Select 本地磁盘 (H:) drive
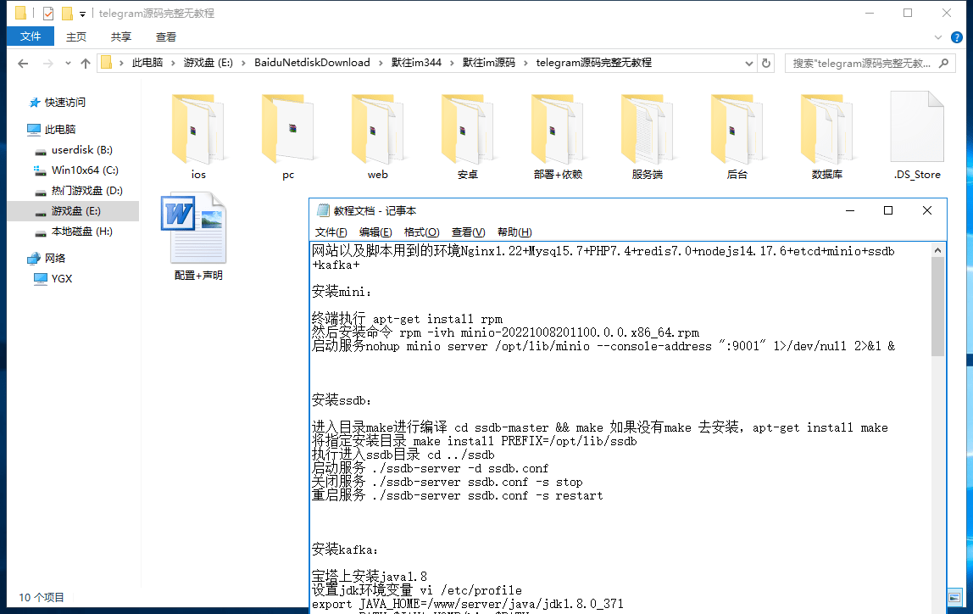 point(82,232)
